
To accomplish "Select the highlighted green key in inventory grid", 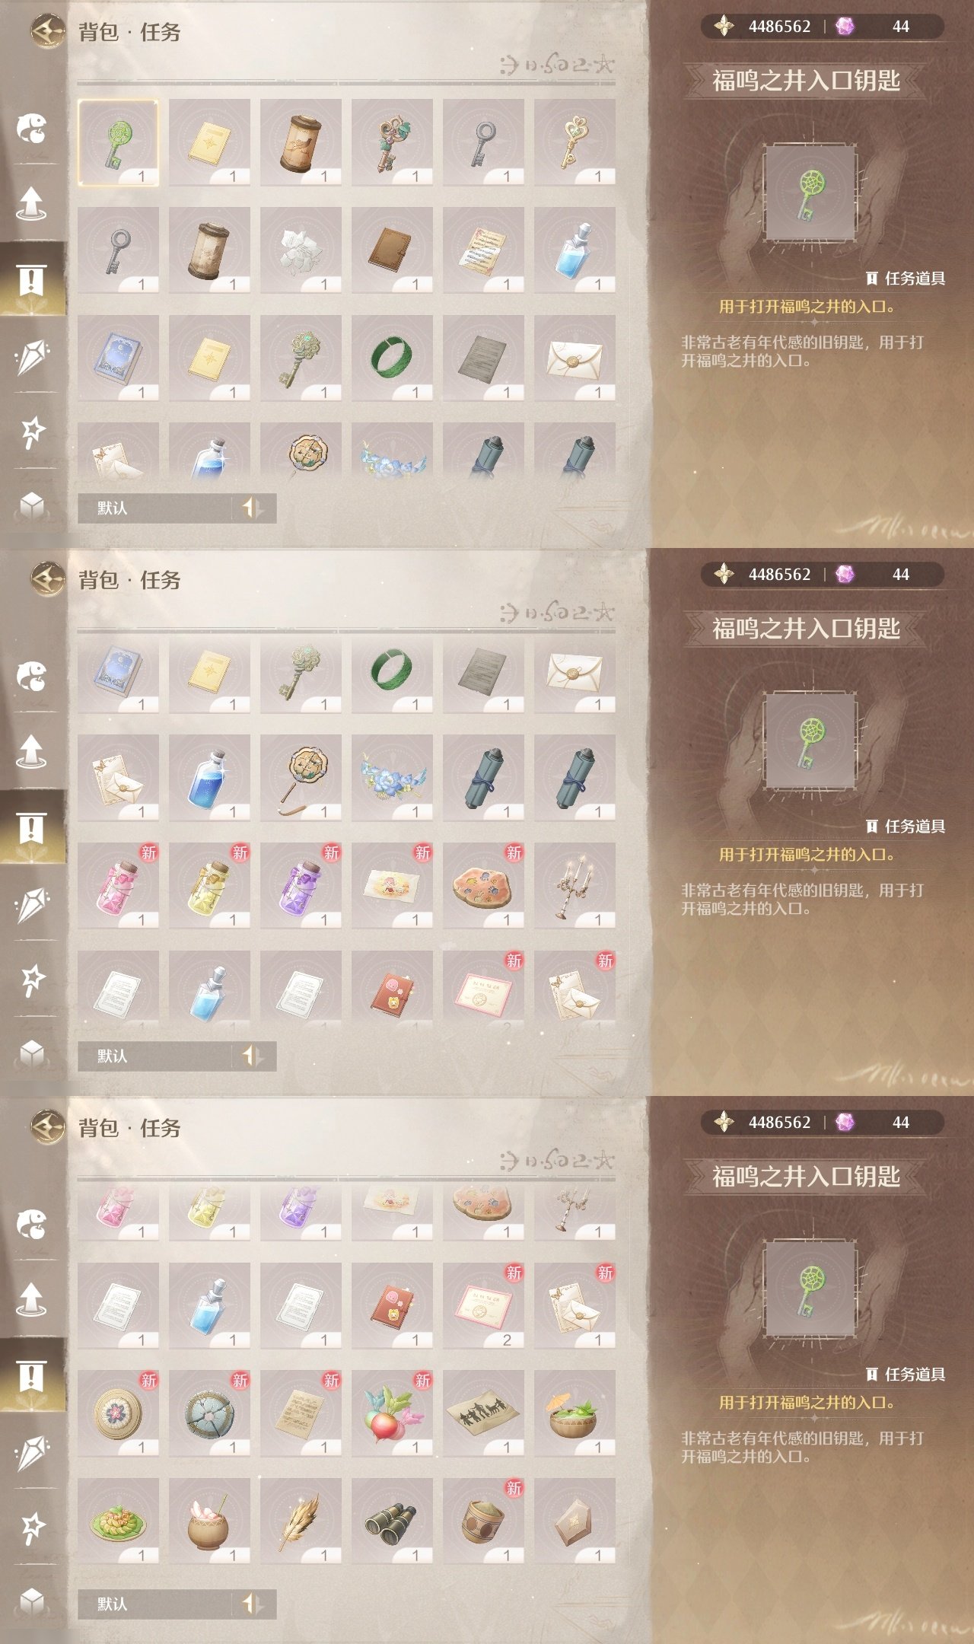I will [118, 142].
